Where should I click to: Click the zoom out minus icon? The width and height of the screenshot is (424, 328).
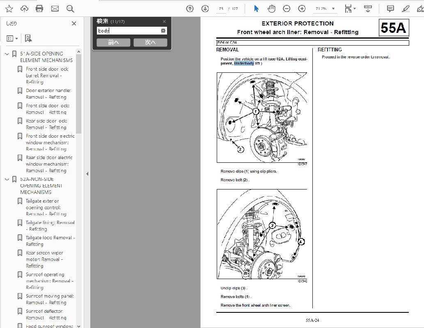coord(286,9)
